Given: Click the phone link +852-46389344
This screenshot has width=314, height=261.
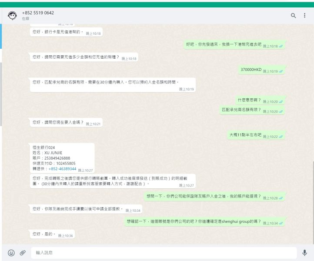Looking at the screenshot, I should tap(62, 169).
